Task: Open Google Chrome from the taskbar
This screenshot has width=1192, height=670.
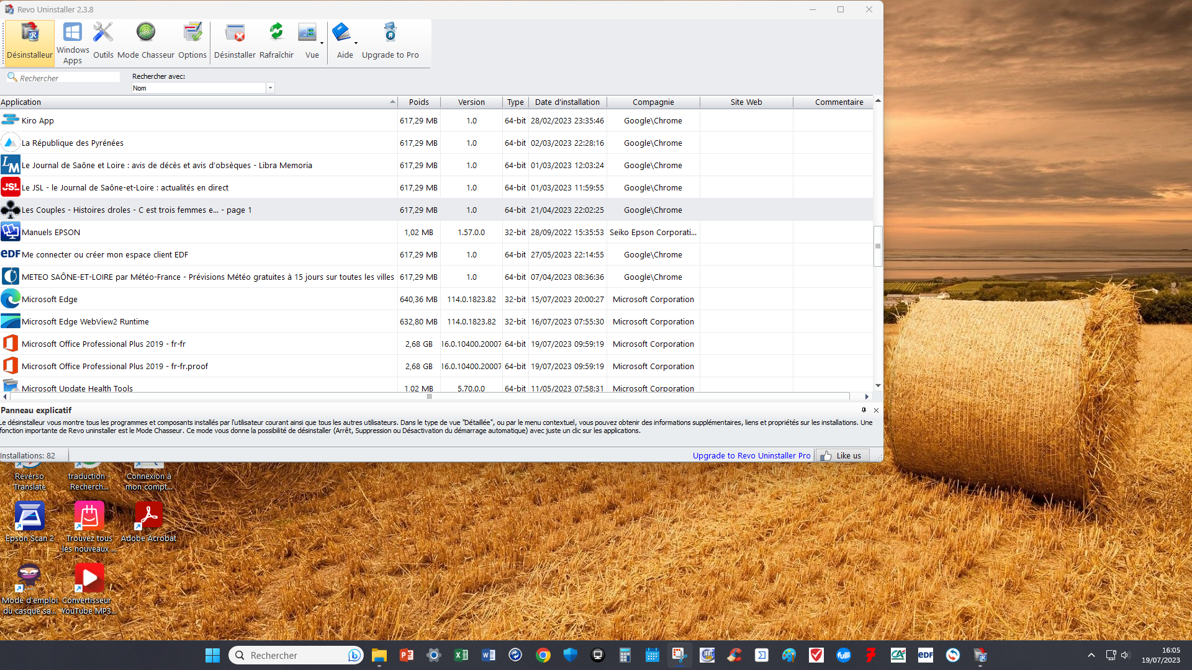Action: [543, 655]
